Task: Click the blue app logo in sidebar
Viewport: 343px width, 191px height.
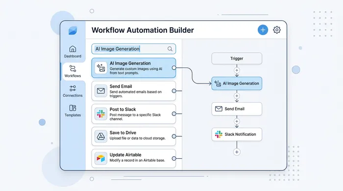Action: click(x=73, y=30)
